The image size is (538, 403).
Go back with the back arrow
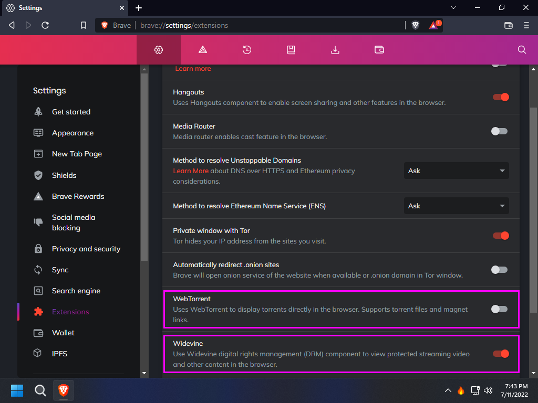12,25
